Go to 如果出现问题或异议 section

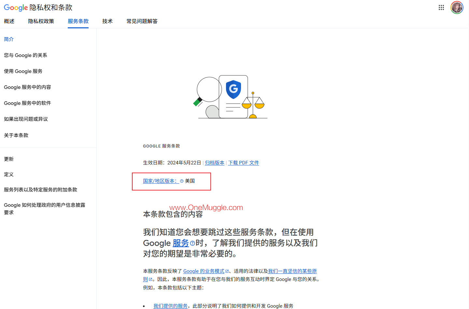pyautogui.click(x=26, y=119)
